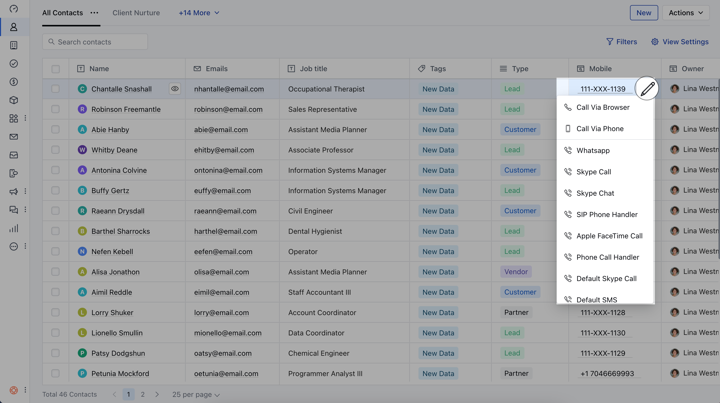Click the New contact button
Screen dimensions: 720x403
pos(644,13)
